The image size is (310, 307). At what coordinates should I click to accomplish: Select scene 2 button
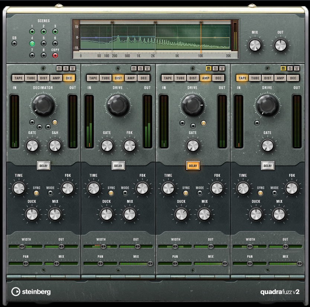point(44,32)
